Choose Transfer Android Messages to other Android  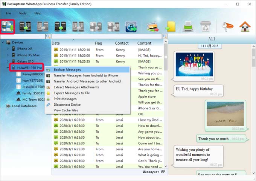[87, 81]
